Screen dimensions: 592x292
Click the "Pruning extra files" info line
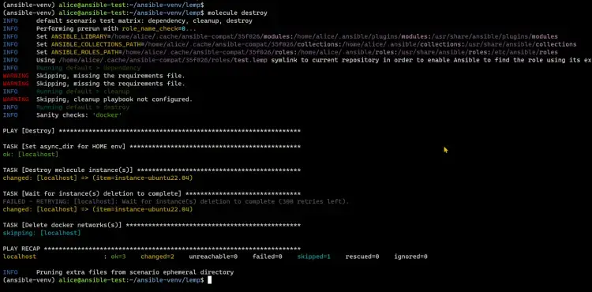pyautogui.click(x=118, y=272)
